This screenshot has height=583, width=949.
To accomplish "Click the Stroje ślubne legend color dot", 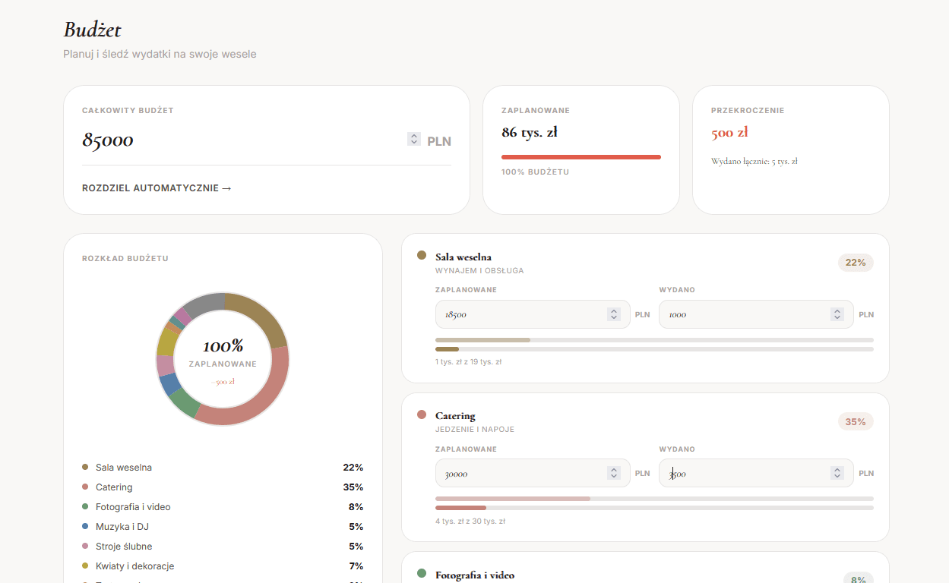I will 85,546.
